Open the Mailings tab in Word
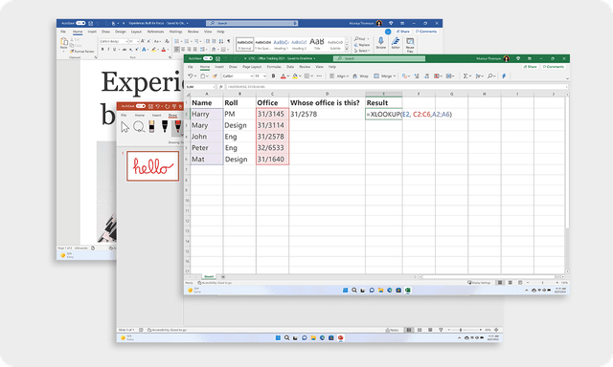613x367 pixels. 175,32
